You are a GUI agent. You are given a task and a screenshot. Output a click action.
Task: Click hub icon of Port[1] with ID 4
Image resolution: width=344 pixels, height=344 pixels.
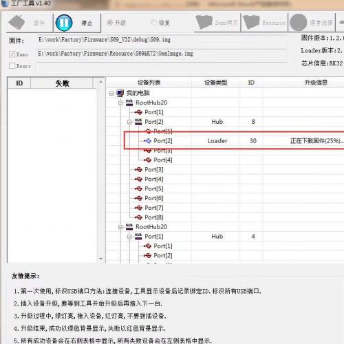click(138, 237)
